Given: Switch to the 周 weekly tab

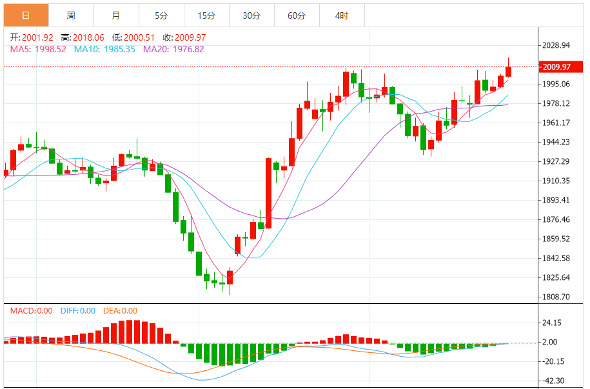Looking at the screenshot, I should point(71,15).
